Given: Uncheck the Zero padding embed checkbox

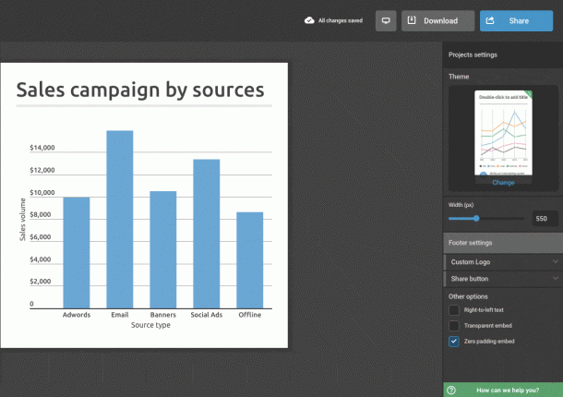Looking at the screenshot, I should pos(454,342).
